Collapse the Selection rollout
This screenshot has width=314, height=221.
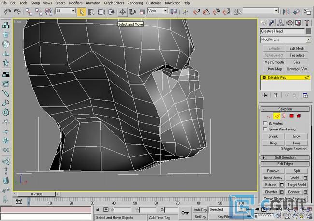(285, 109)
